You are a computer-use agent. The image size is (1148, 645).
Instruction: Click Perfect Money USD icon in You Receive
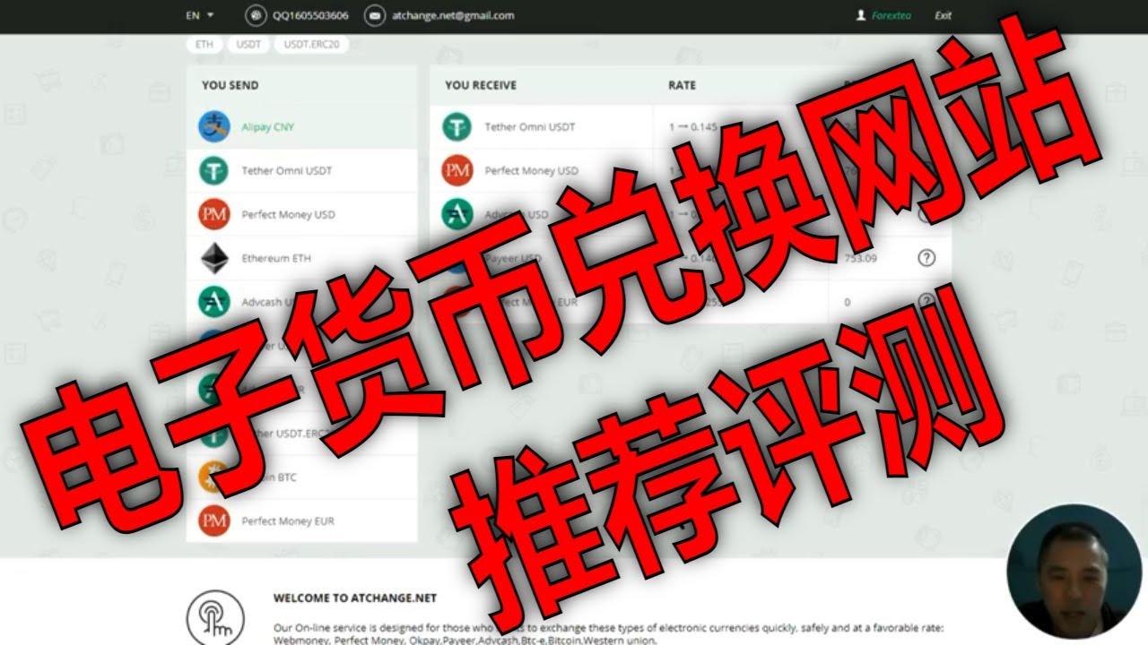point(457,170)
